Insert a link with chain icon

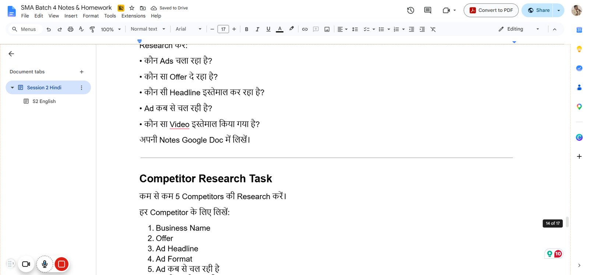[x=305, y=29]
